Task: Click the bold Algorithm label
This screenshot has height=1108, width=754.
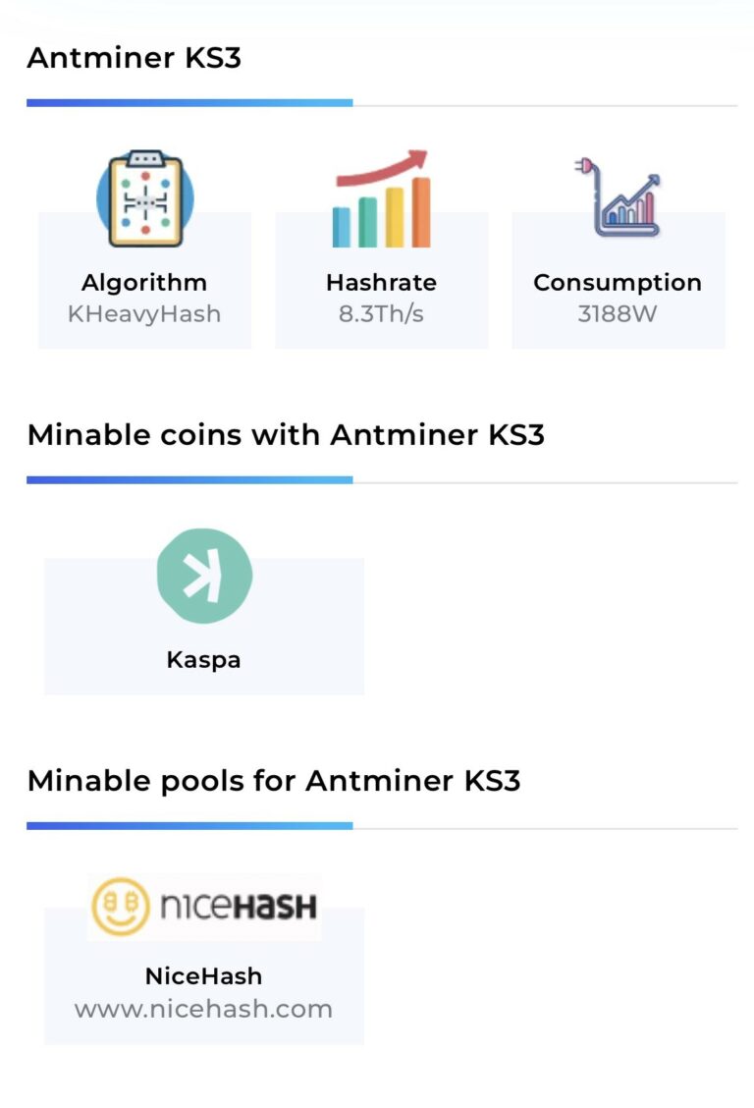Action: pos(144,283)
